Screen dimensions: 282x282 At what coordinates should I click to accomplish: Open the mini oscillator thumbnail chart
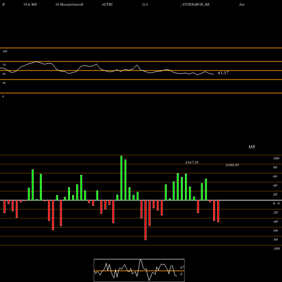[139, 270]
